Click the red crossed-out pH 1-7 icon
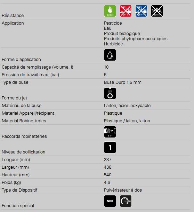The height and width of the screenshot is (212, 194). (126, 11)
